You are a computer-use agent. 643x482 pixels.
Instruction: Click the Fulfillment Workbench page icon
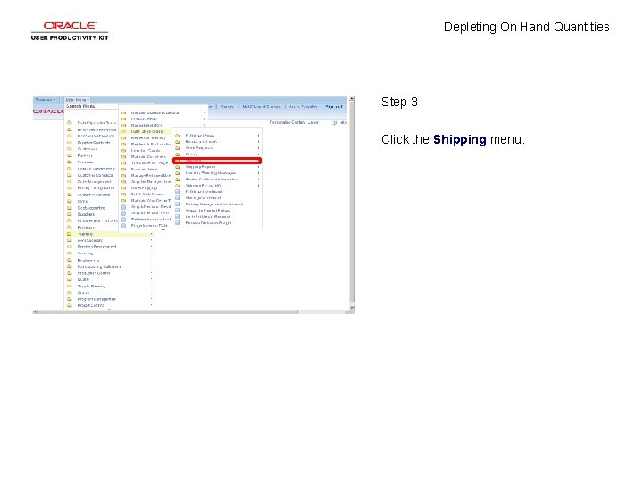point(178,191)
